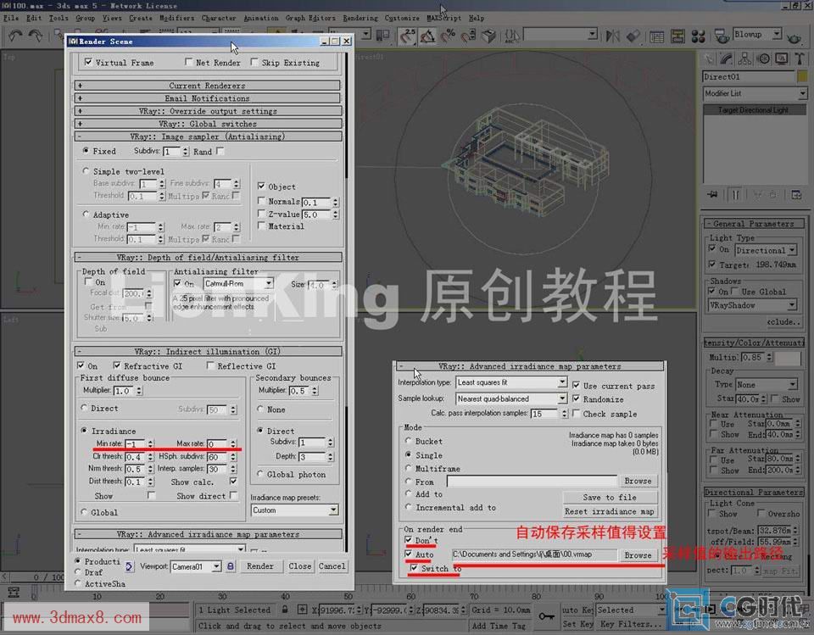Open the Modifier List dropdown
The width and height of the screenshot is (814, 635).
point(750,93)
